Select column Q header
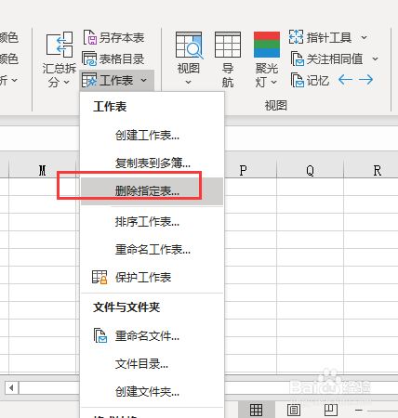Viewport: 398px width, 418px height. [310, 170]
